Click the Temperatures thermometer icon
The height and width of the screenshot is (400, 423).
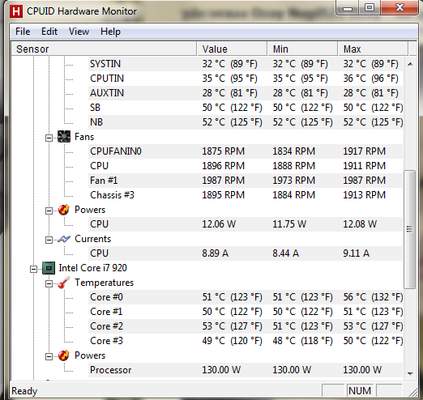64,283
